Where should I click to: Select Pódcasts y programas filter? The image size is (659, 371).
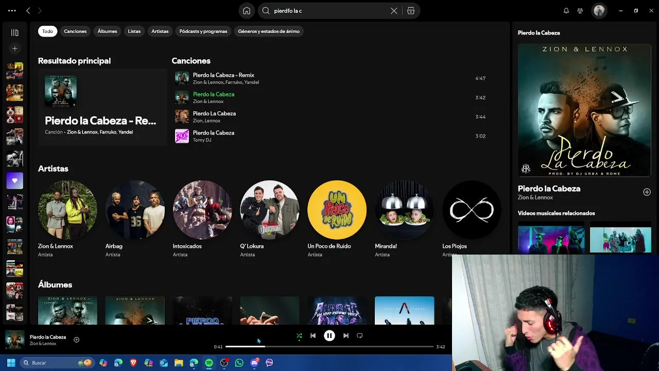click(x=203, y=31)
